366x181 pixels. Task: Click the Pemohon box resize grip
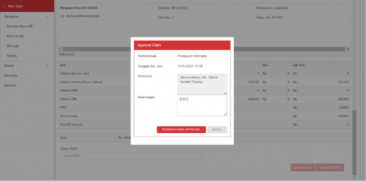click(226, 93)
